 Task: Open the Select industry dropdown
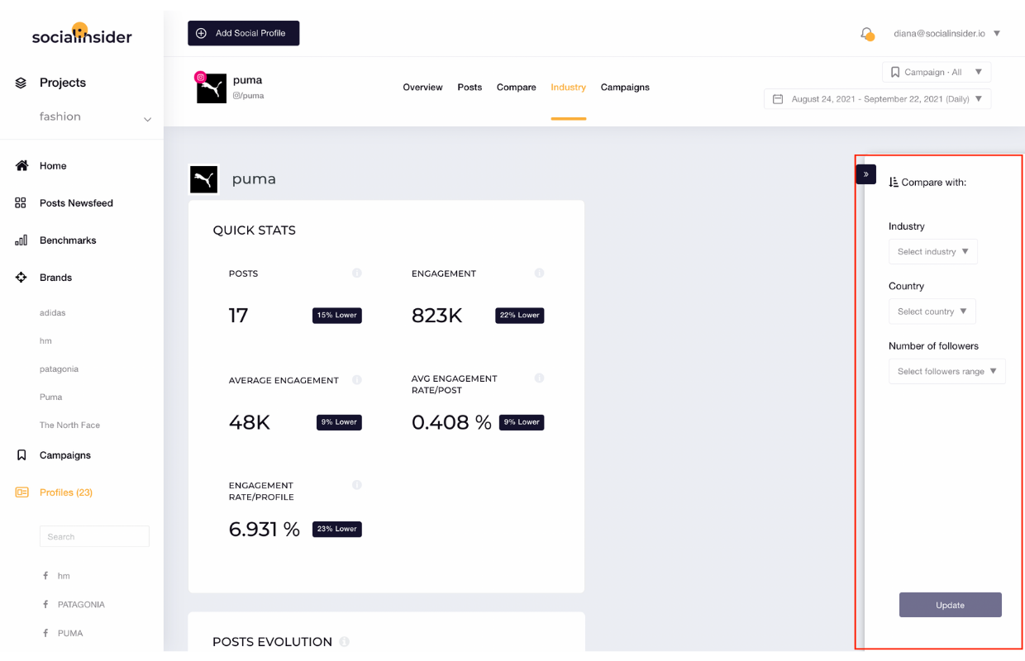click(933, 252)
